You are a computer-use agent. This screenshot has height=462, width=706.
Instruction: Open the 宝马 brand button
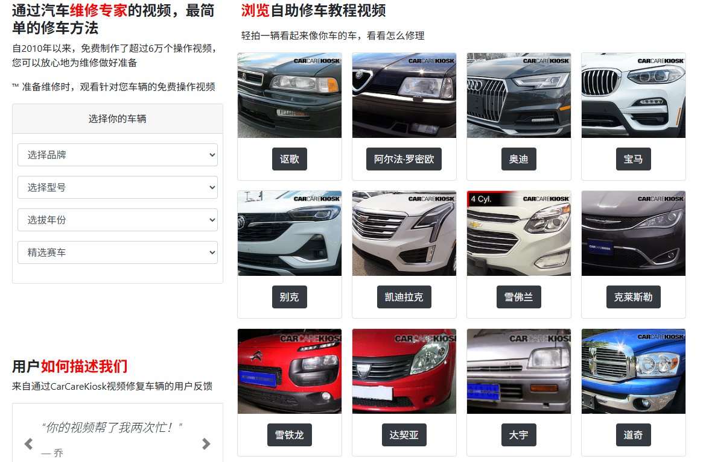(633, 159)
